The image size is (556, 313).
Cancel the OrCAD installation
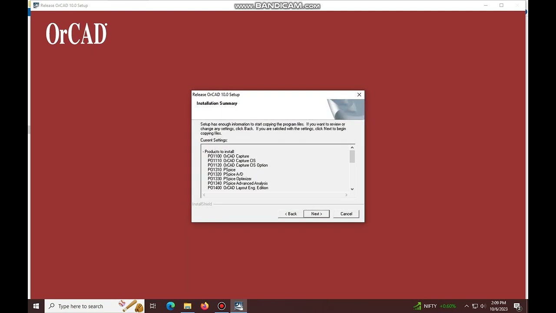[346, 214]
